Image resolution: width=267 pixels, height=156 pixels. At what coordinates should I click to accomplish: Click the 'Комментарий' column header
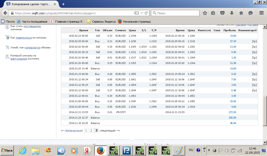pos(247,30)
